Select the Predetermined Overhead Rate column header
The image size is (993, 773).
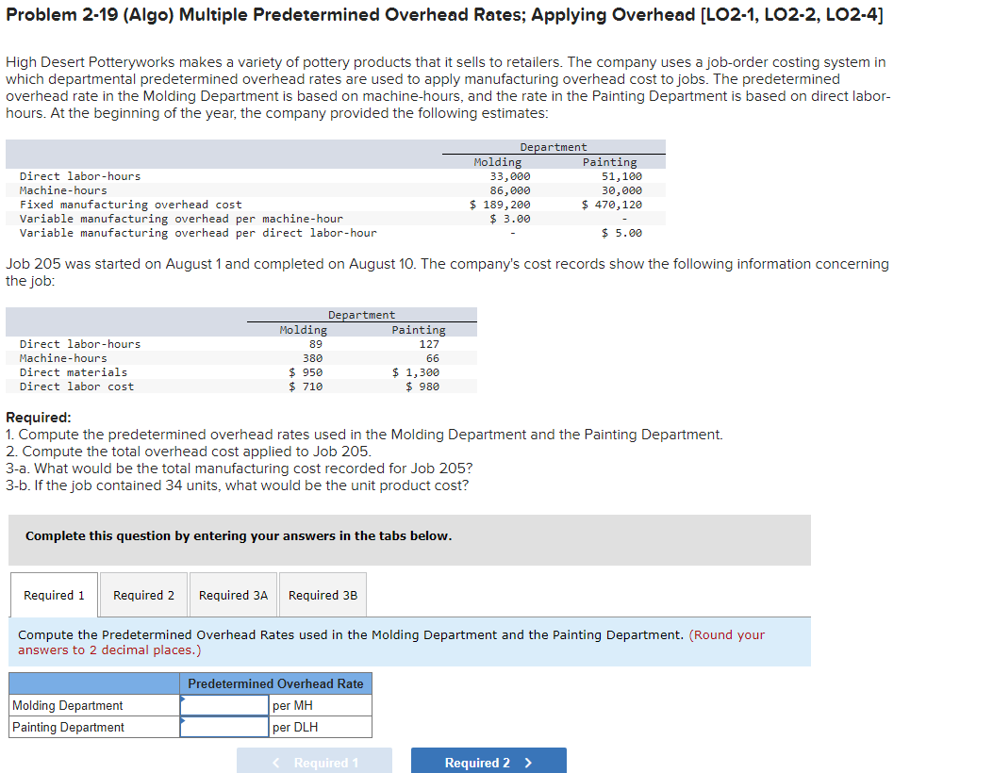275,683
